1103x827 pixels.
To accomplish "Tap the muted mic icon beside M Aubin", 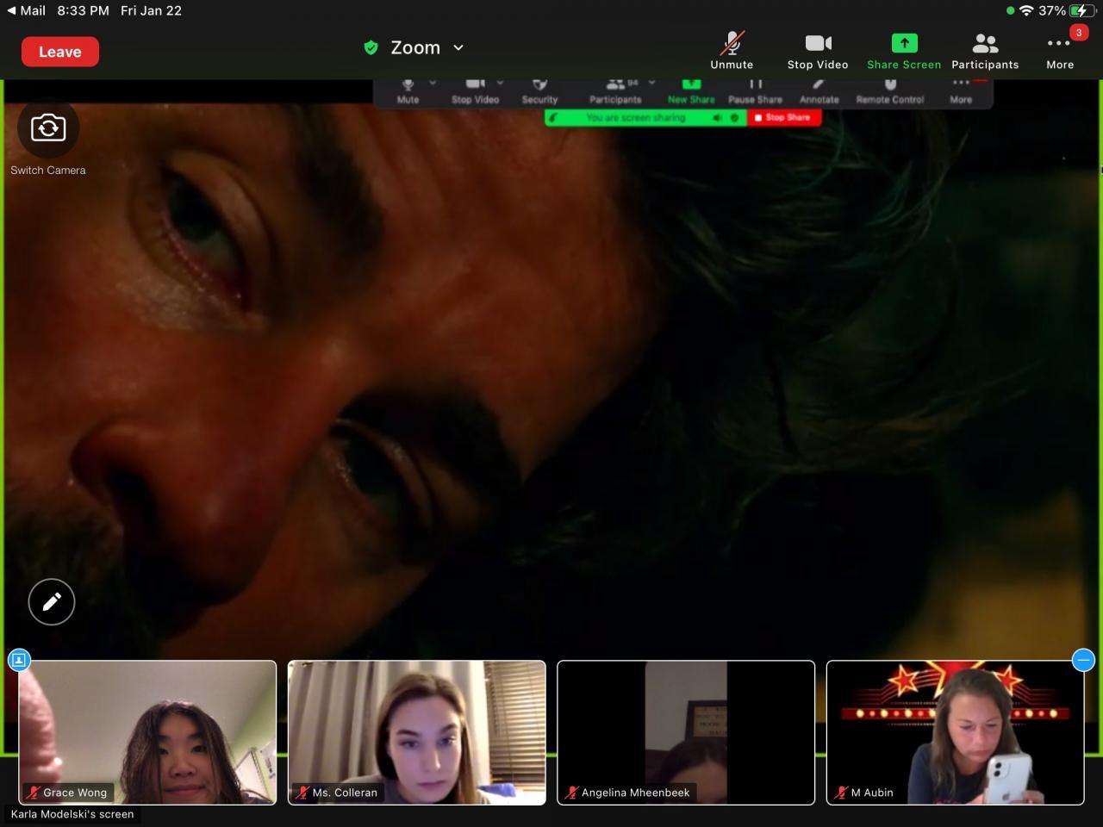I will point(841,793).
